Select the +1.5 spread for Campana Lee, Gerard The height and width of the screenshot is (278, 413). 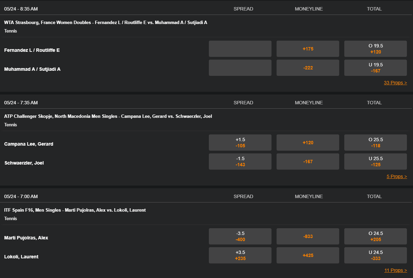[240, 142]
